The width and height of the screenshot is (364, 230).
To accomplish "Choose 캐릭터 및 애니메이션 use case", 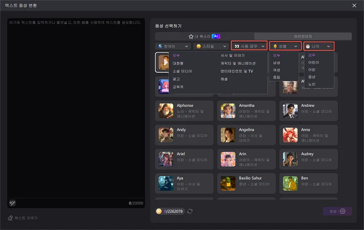I will [x=238, y=63].
